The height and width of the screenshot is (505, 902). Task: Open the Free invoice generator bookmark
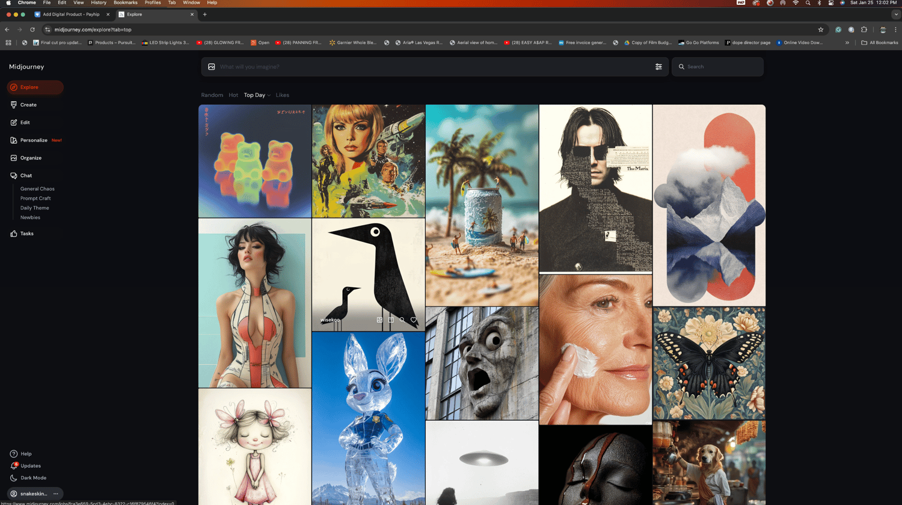coord(582,43)
